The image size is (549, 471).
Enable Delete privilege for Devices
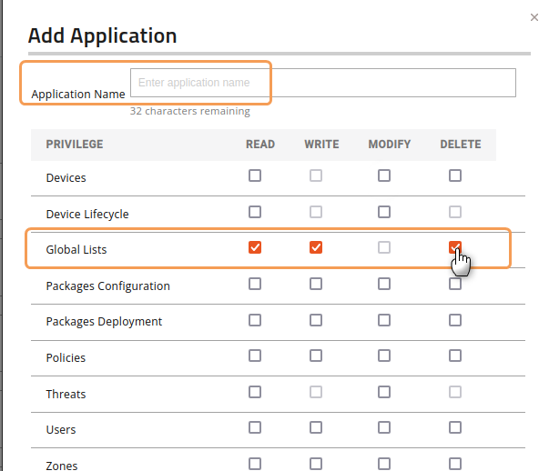pyautogui.click(x=455, y=176)
